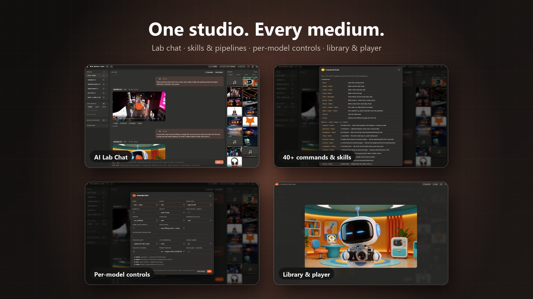This screenshot has width=533, height=299.
Task: Open the robot video thumbnail in Library
Action: point(250,82)
